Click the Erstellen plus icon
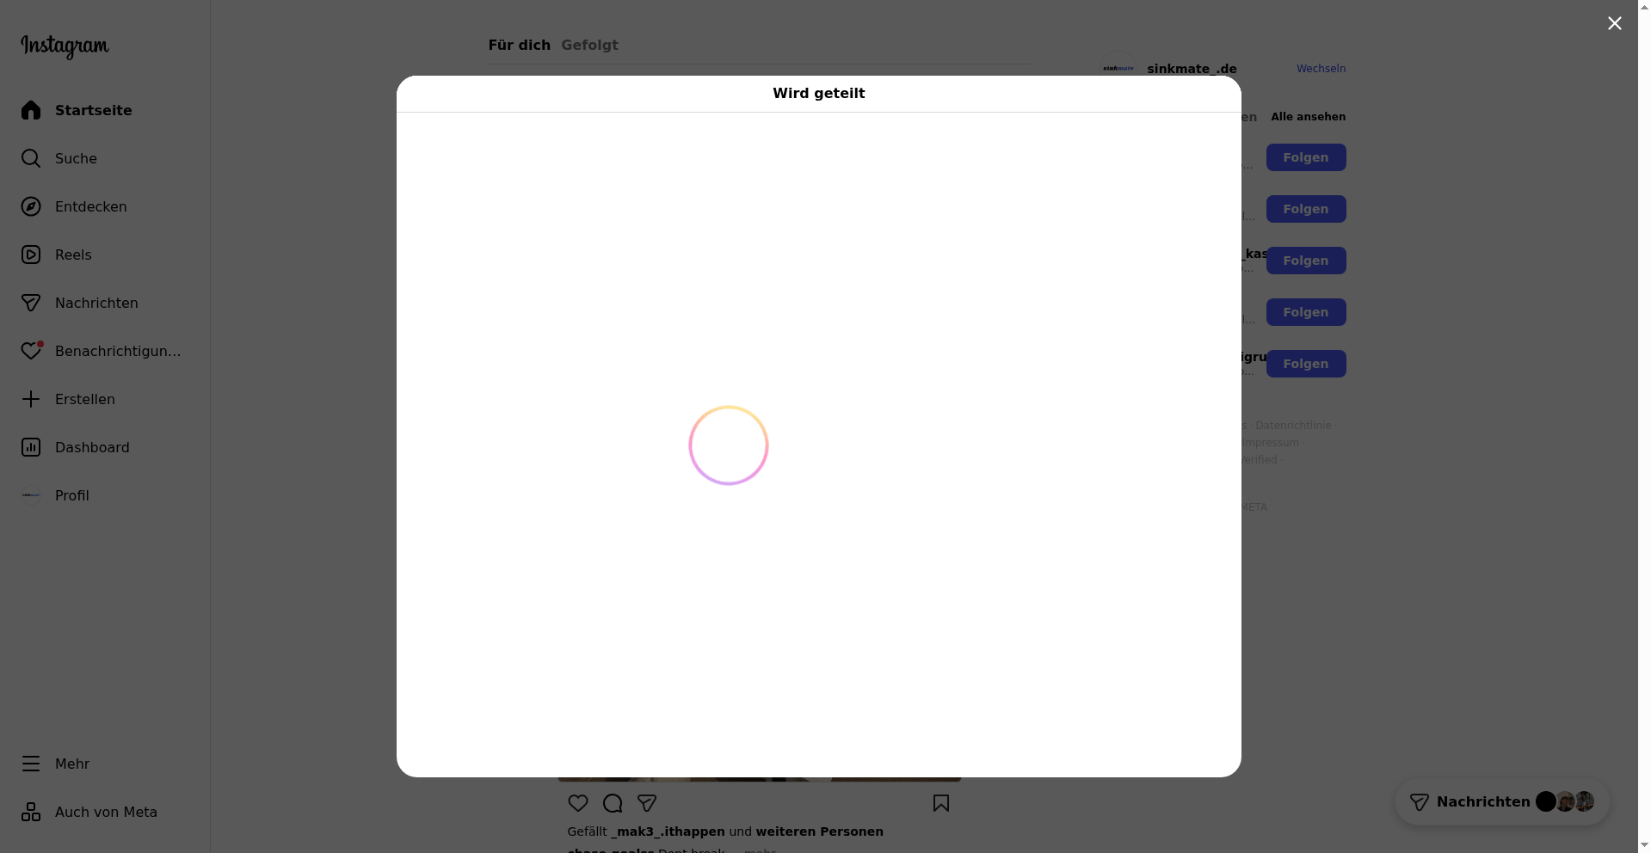1651x853 pixels. (x=31, y=399)
